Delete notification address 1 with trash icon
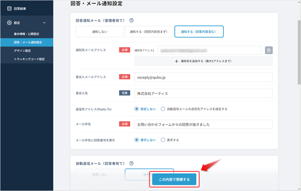This screenshot has width=301, height=191. 269,50
